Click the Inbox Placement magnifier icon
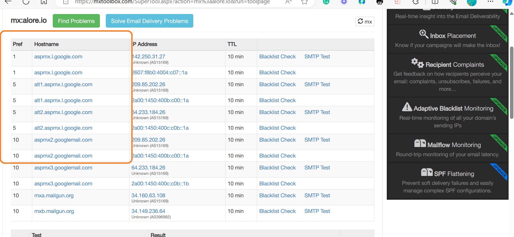This screenshot has height=237, width=514. [424, 34]
